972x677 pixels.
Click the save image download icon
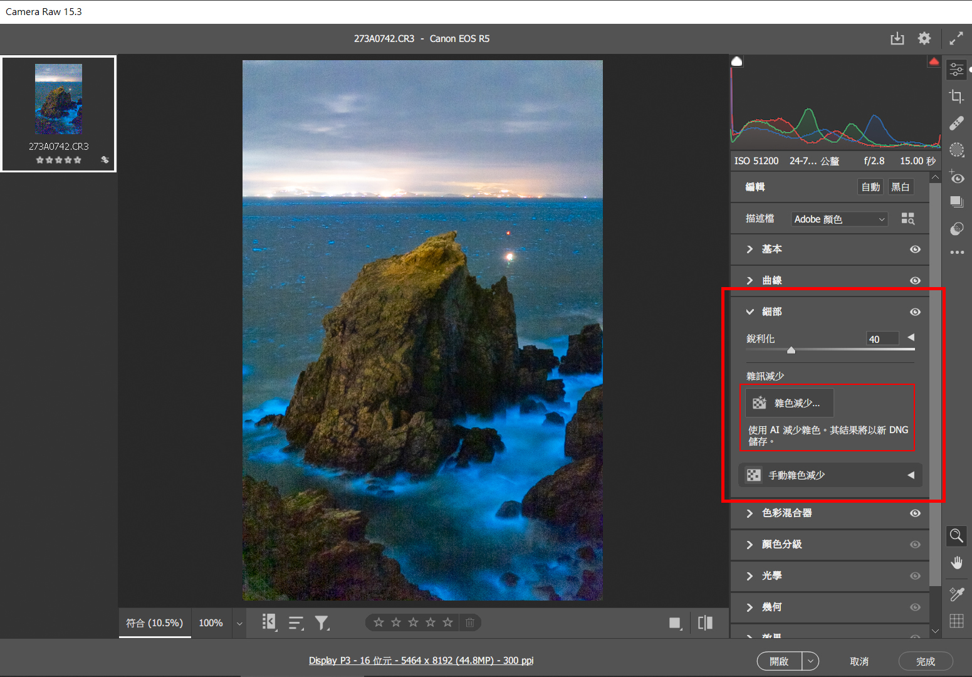[x=897, y=39]
